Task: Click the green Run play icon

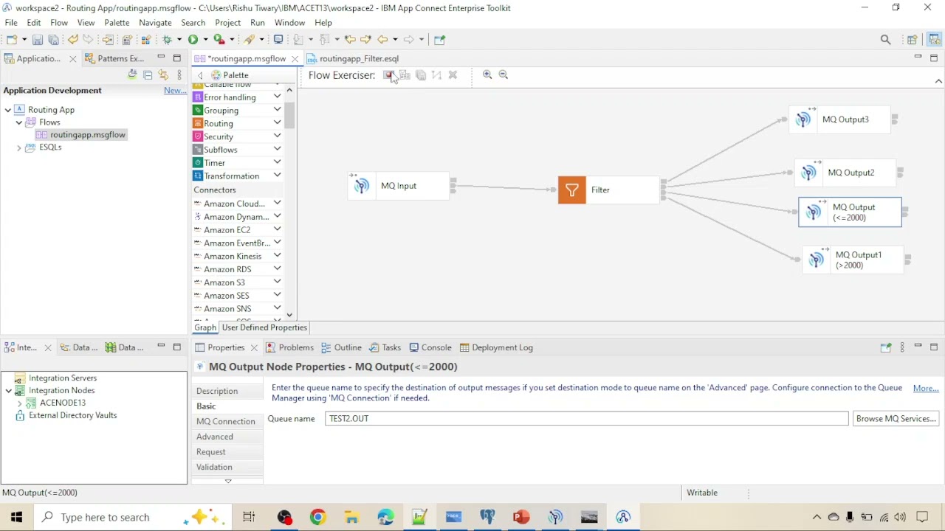Action: [x=193, y=40]
